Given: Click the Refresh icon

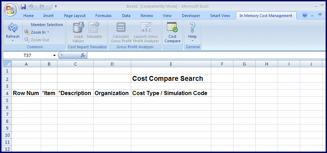Looking at the screenshot, I should [13, 28].
